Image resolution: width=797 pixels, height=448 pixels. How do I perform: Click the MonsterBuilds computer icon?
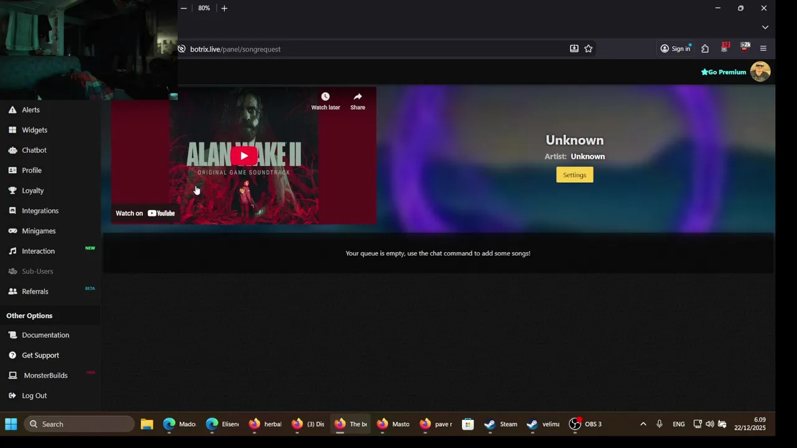click(12, 375)
